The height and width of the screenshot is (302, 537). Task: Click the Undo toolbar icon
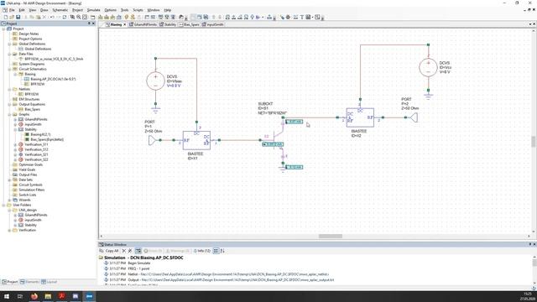click(x=52, y=17)
